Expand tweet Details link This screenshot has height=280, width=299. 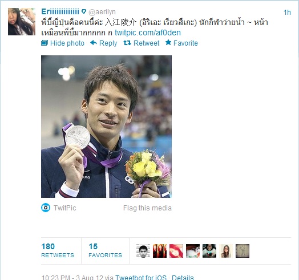pos(183,277)
